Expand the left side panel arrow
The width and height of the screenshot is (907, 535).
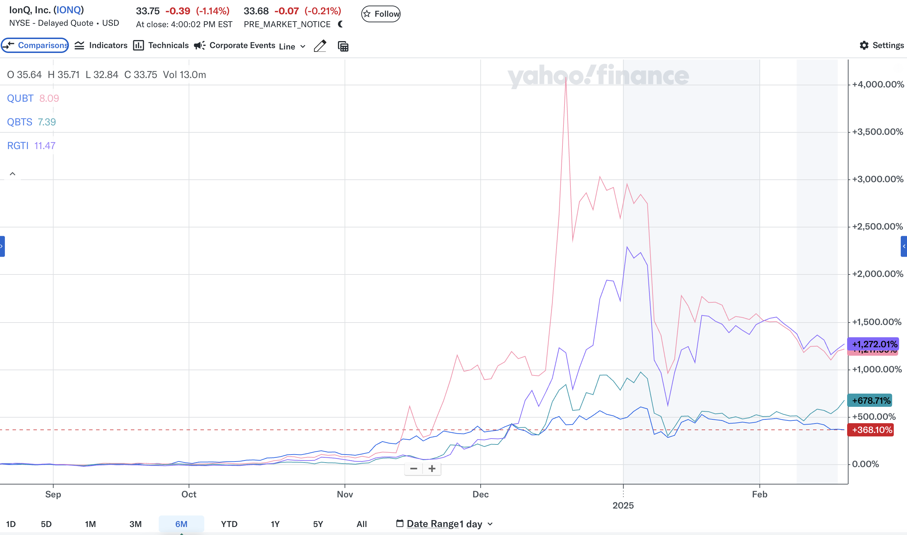coord(2,246)
